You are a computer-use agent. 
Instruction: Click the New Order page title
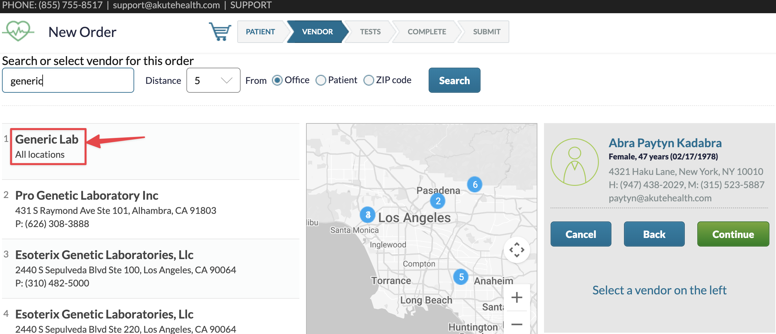[82, 32]
